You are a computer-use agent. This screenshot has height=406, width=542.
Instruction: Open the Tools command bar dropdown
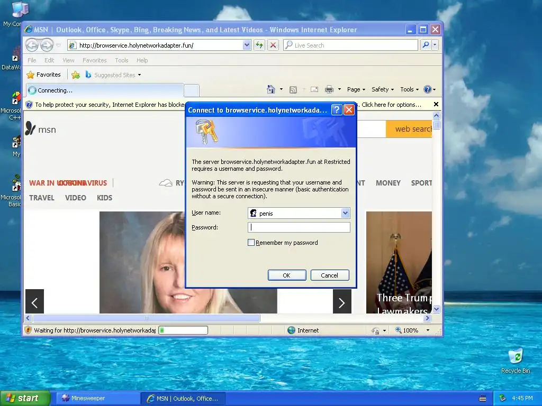[x=409, y=89]
